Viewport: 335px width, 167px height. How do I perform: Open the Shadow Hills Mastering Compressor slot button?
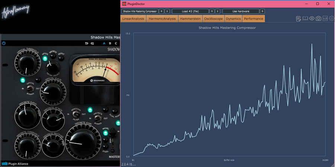point(140,11)
